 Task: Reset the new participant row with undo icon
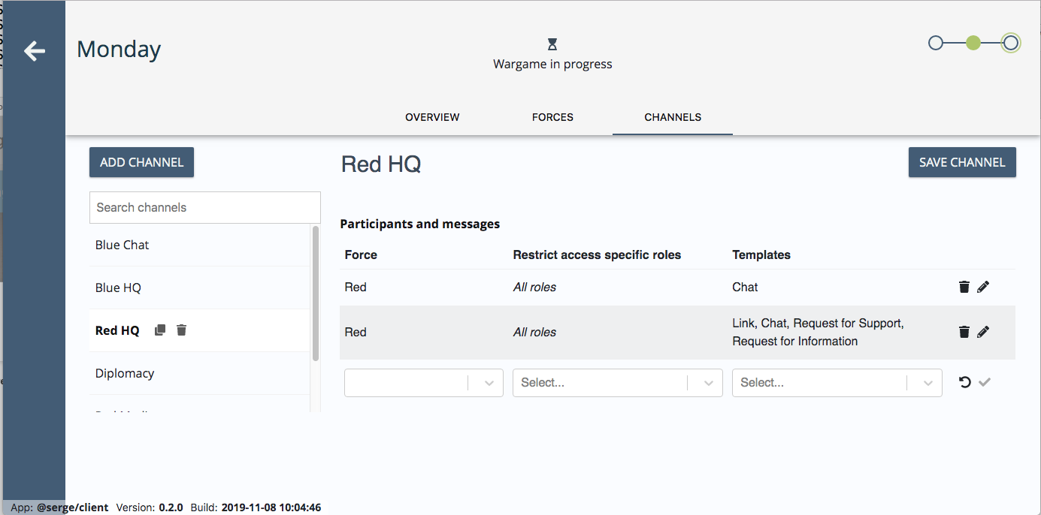pos(965,382)
